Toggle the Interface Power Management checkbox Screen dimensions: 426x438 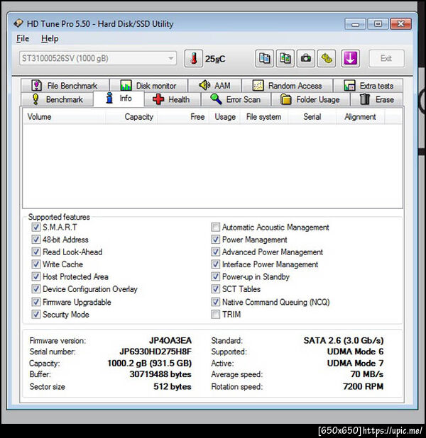click(x=216, y=264)
